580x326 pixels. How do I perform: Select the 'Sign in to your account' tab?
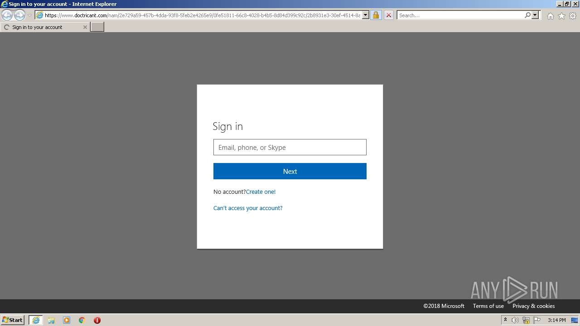pyautogui.click(x=44, y=27)
